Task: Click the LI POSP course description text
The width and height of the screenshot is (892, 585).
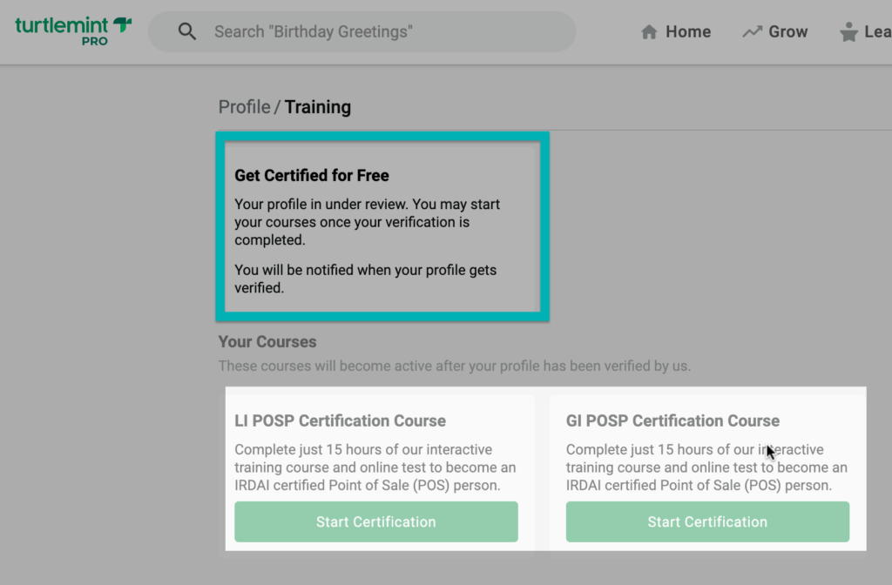Action: (375, 467)
